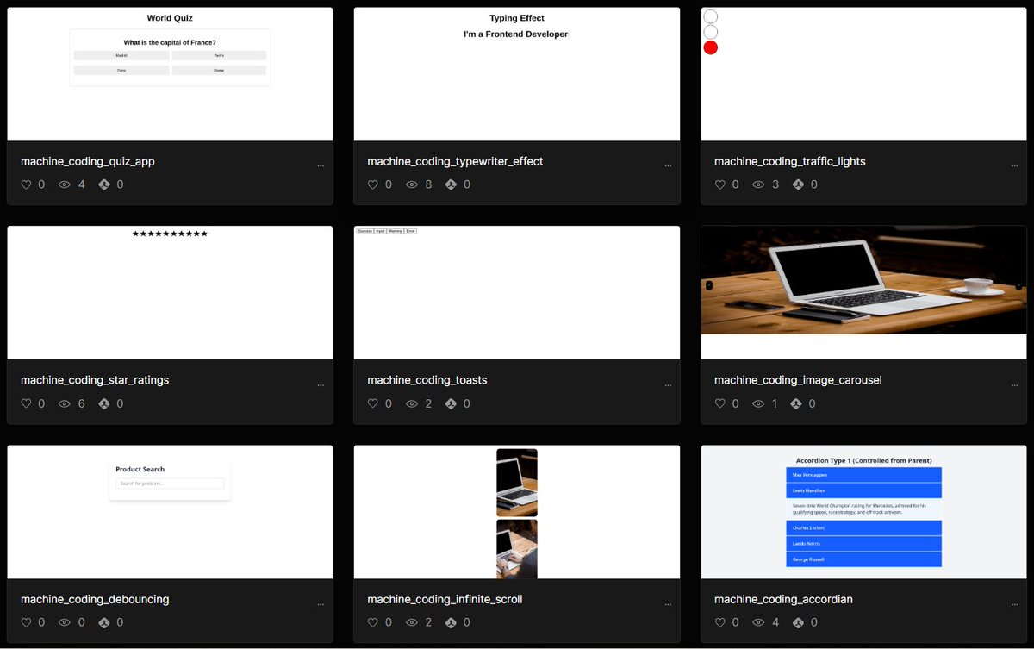Screen dimensions: 1034x649
Task: Open the machine_coding_debouncing title link
Action: [x=95, y=599]
